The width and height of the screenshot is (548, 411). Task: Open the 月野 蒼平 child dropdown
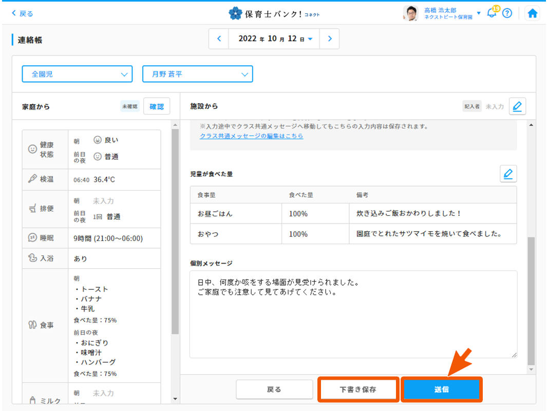197,74
